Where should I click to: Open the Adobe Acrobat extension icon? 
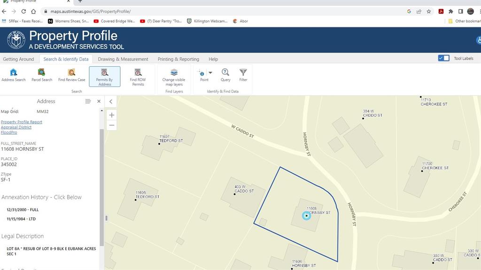tap(441, 11)
